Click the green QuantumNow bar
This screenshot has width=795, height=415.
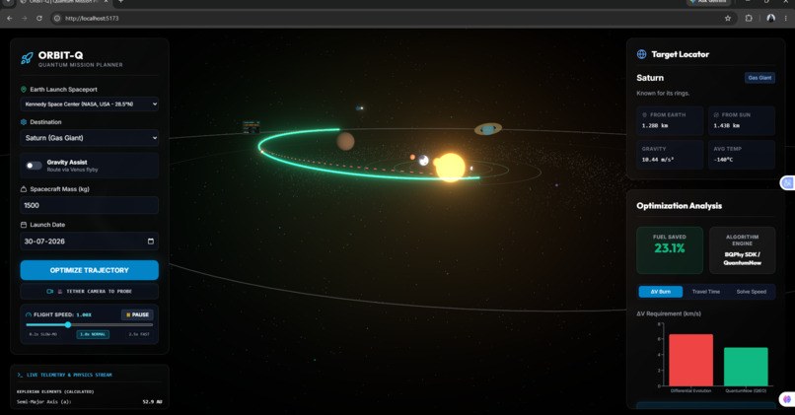pos(746,367)
